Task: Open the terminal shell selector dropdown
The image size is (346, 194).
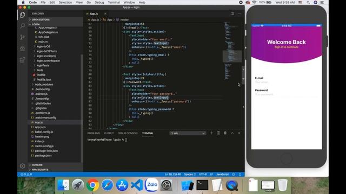Action: (x=188, y=133)
